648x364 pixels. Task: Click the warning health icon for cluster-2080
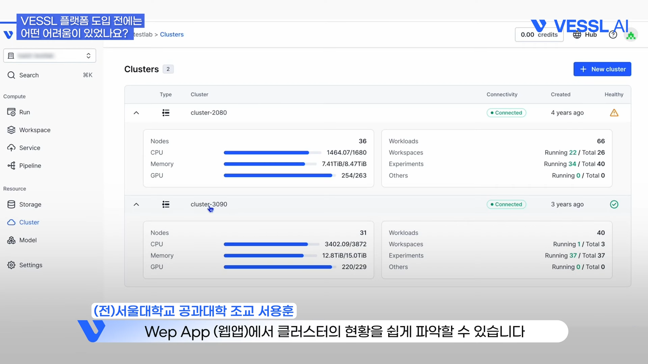tap(614, 113)
